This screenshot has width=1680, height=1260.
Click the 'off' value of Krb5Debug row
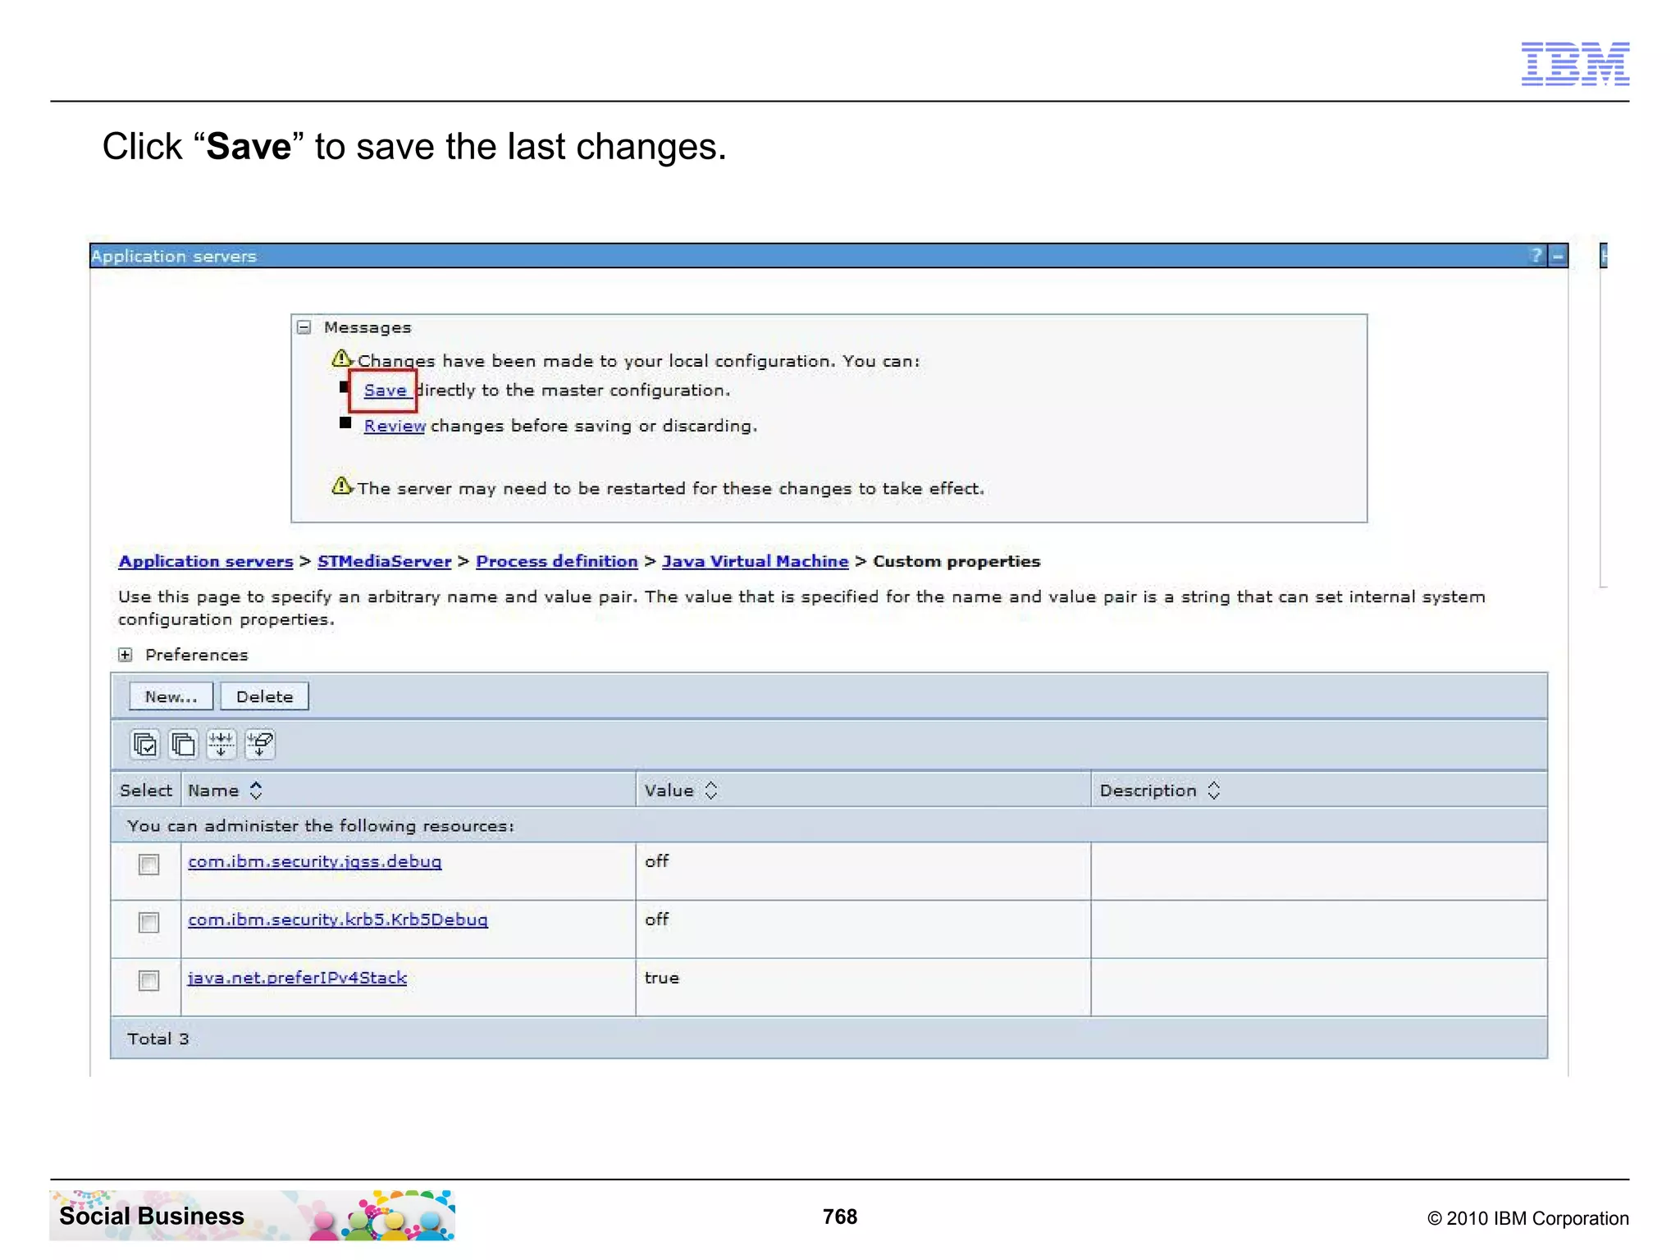click(x=656, y=920)
